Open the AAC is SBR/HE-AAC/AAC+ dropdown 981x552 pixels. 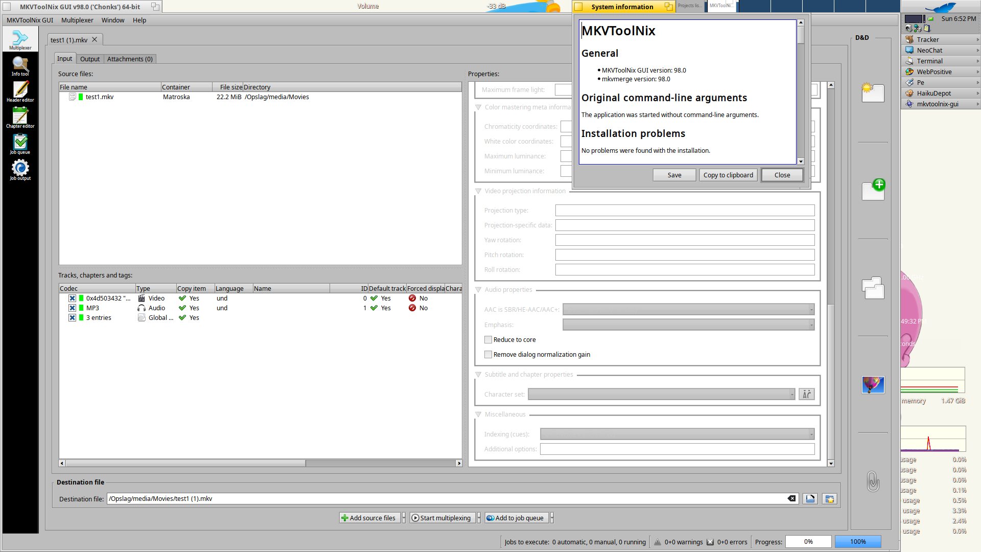click(x=688, y=309)
